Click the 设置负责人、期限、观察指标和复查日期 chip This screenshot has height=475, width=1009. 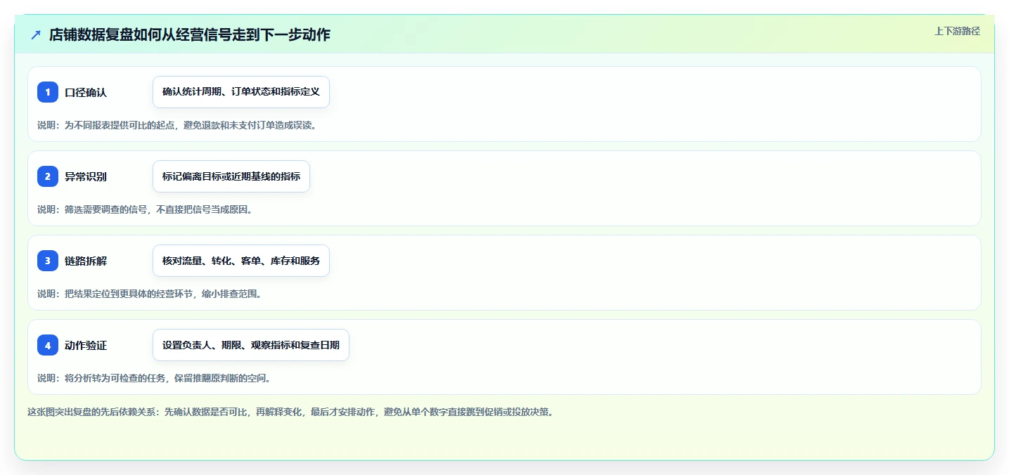[x=251, y=345]
